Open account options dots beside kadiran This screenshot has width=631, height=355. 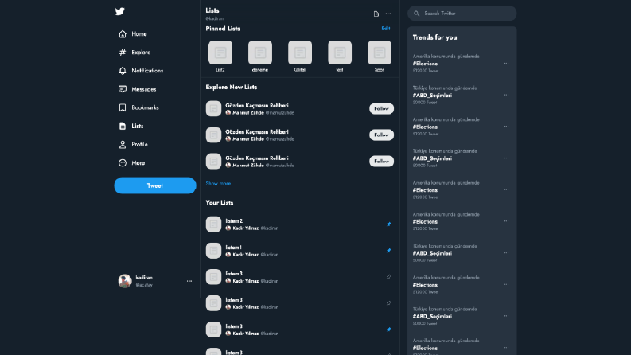189,281
